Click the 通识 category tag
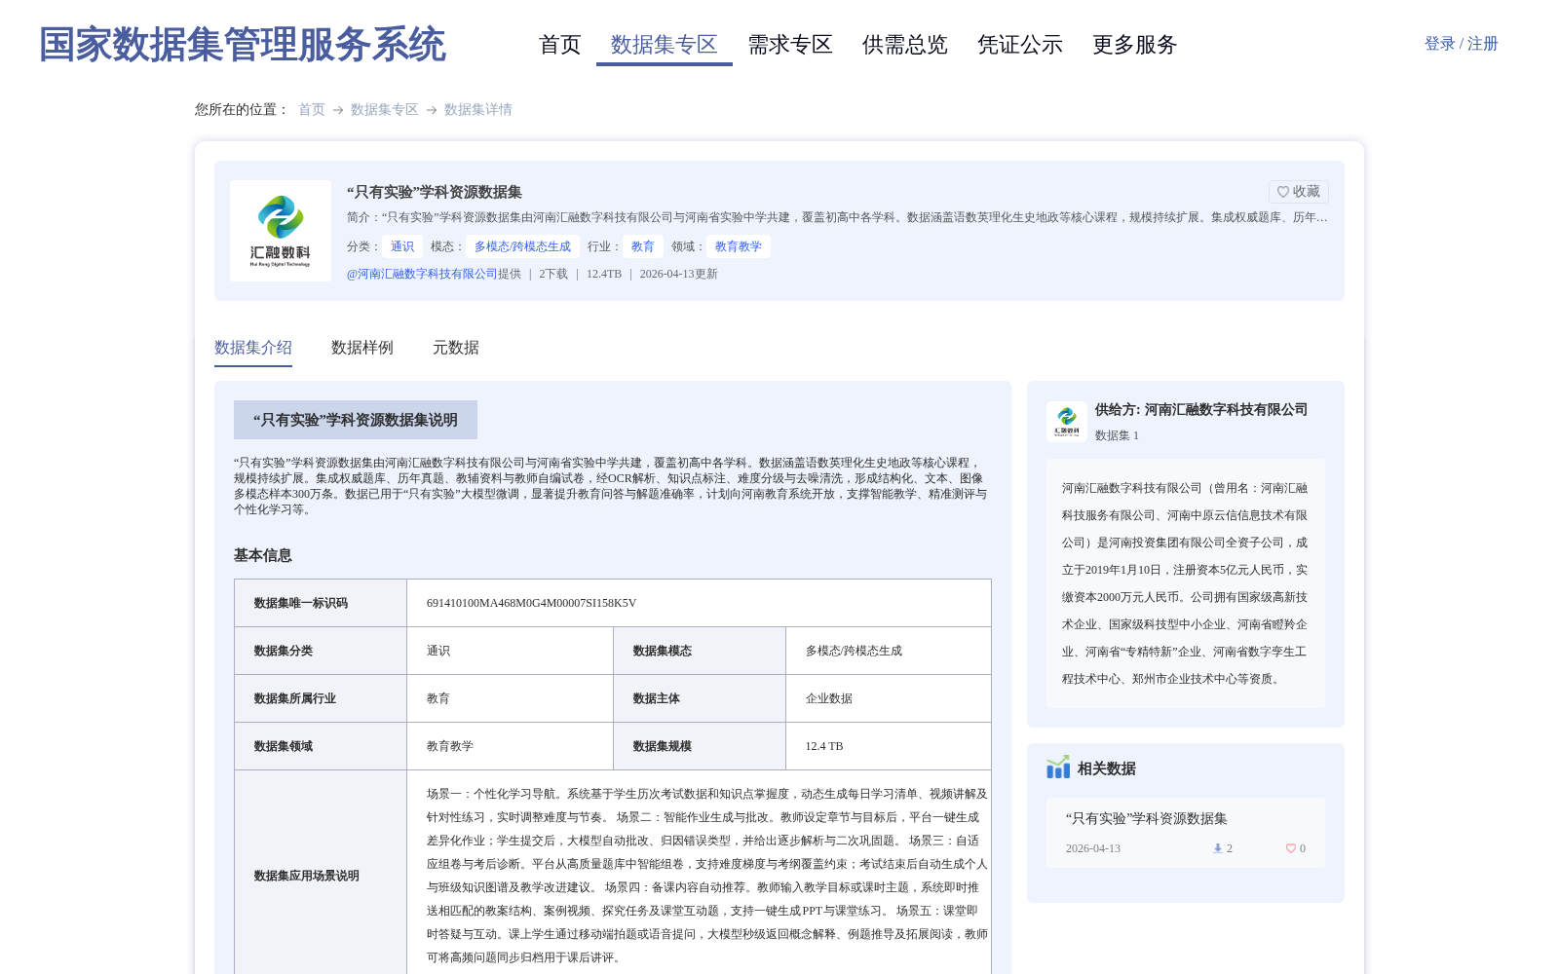1559x974 pixels. (x=402, y=246)
